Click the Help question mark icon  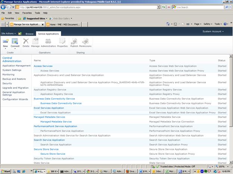coord(225,24)
